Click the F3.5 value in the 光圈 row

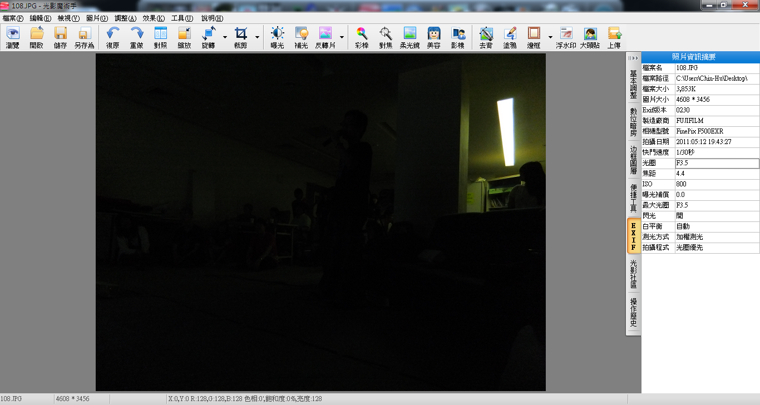tap(717, 163)
